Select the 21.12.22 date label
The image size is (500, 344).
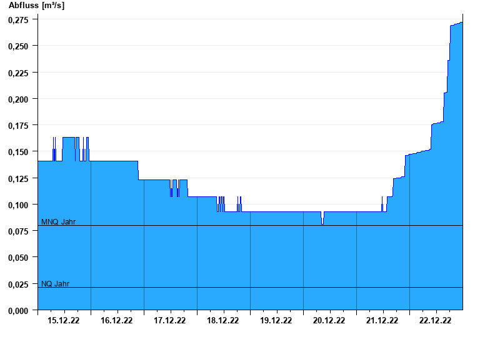coord(382,320)
